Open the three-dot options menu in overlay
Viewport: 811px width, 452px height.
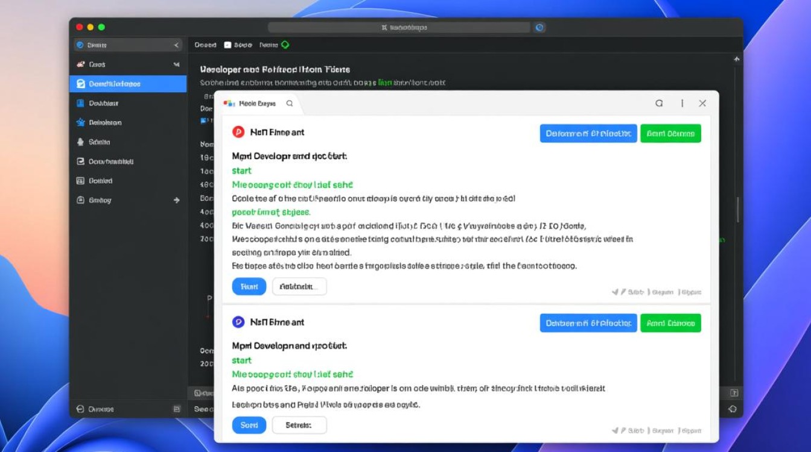(681, 103)
